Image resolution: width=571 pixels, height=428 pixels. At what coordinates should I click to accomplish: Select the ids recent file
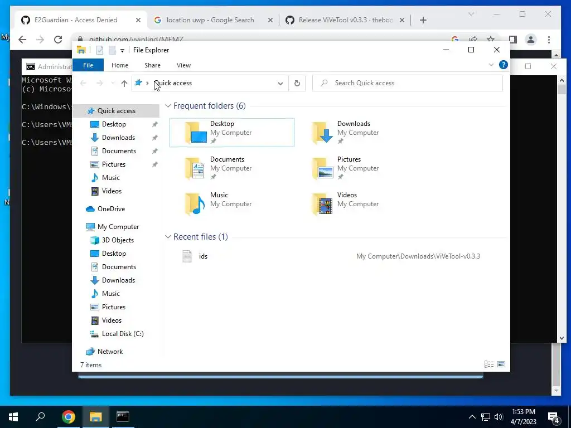tap(203, 256)
